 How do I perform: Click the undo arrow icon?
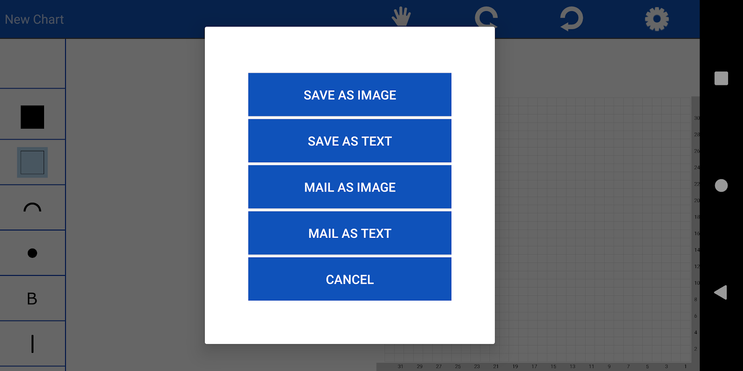tap(571, 19)
